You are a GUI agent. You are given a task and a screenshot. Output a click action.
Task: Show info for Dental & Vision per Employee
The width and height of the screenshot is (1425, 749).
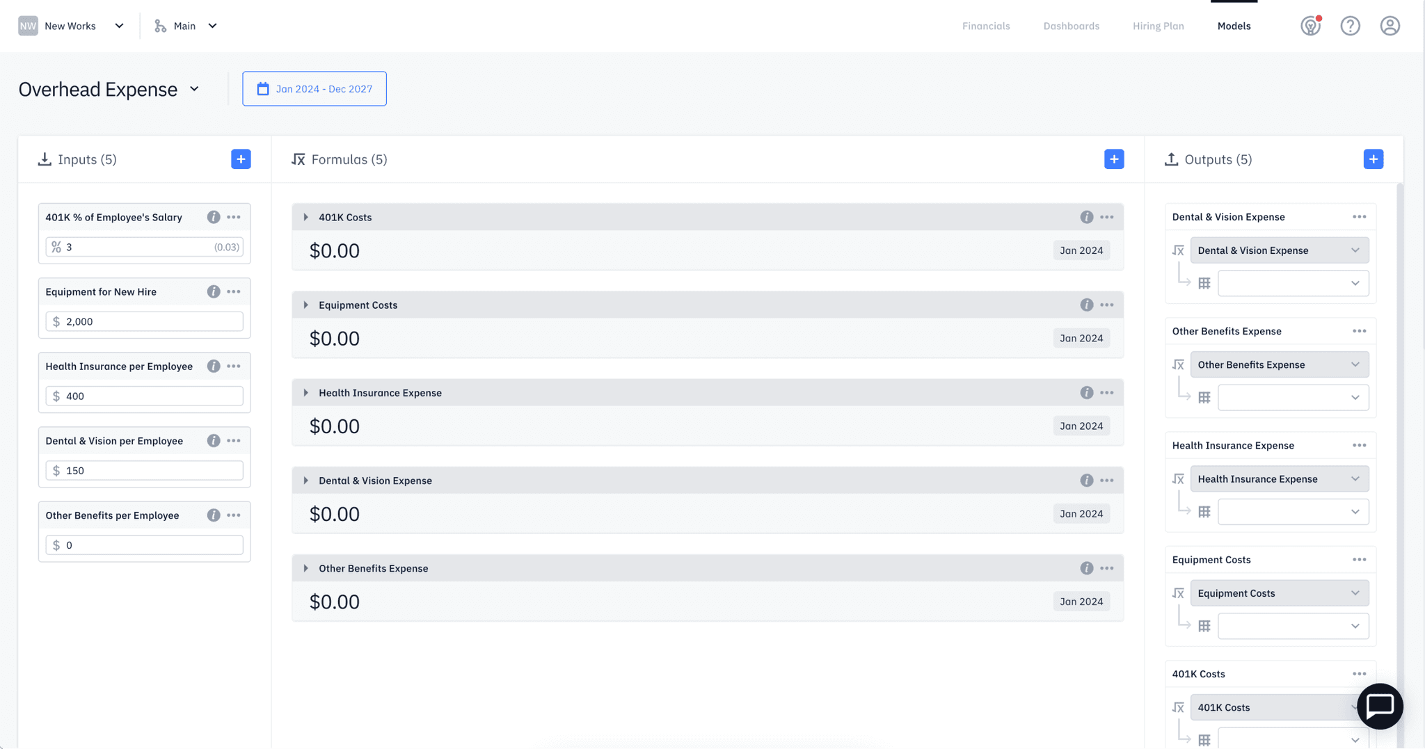pyautogui.click(x=214, y=440)
